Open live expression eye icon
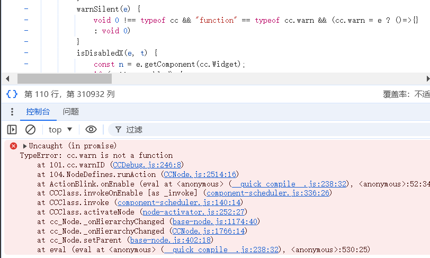Viewport: 430px width, 258px height. [x=91, y=129]
